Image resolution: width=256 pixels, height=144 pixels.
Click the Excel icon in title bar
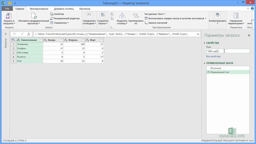pyautogui.click(x=3, y=3)
